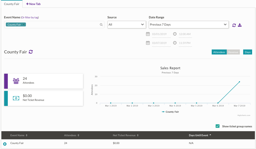
Task: Sort table by Attendees column
Action: (x=71, y=135)
